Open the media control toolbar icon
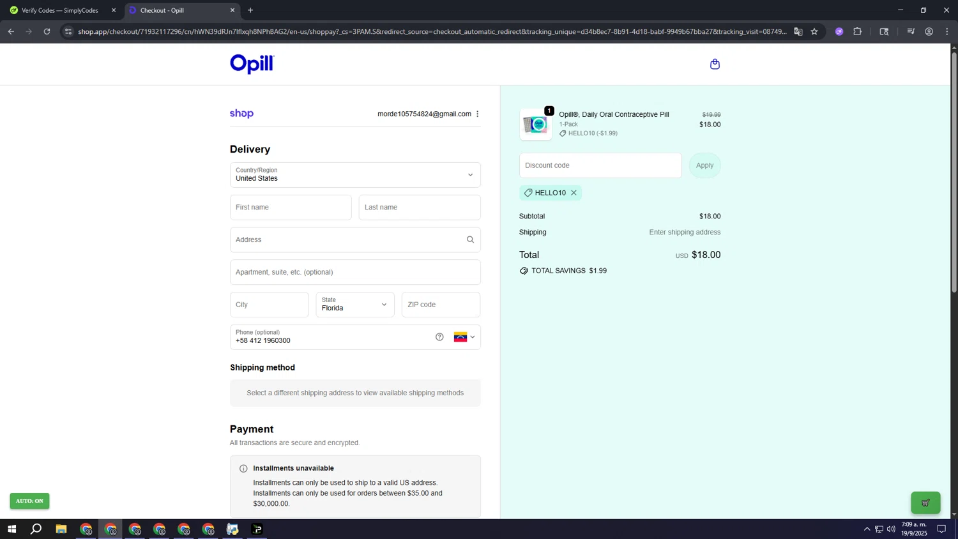The height and width of the screenshot is (539, 958). click(911, 31)
